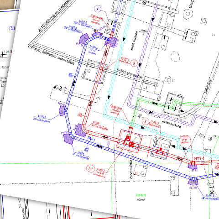The height and width of the screenshot is (219, 219).
Task: Click the purple circled number 4 marker
Action: (x=98, y=9)
